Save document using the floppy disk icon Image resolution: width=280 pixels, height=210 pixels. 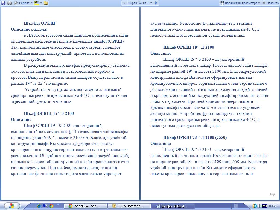coord(3,3)
